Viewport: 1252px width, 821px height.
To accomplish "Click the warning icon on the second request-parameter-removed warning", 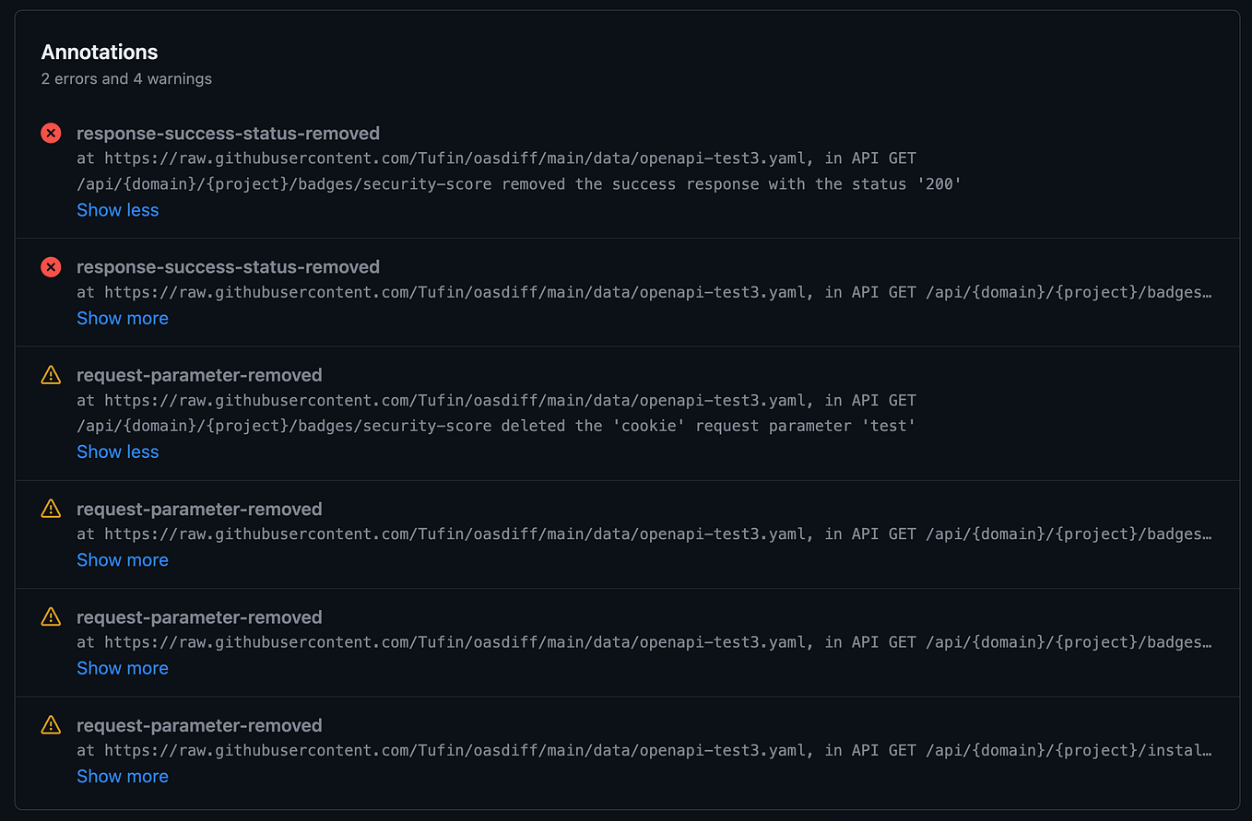I will click(51, 508).
